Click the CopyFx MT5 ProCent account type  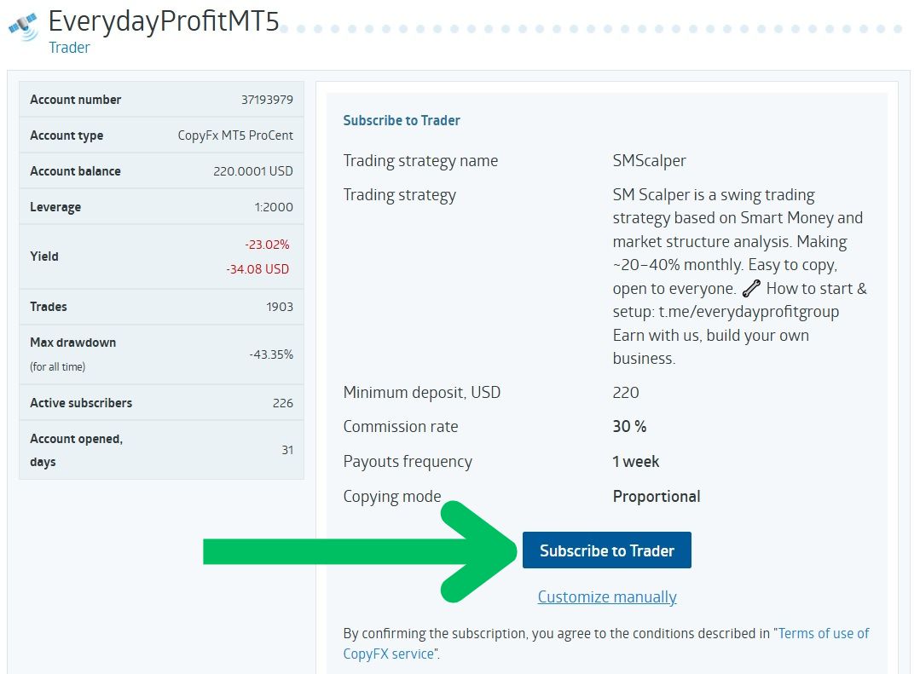[235, 135]
